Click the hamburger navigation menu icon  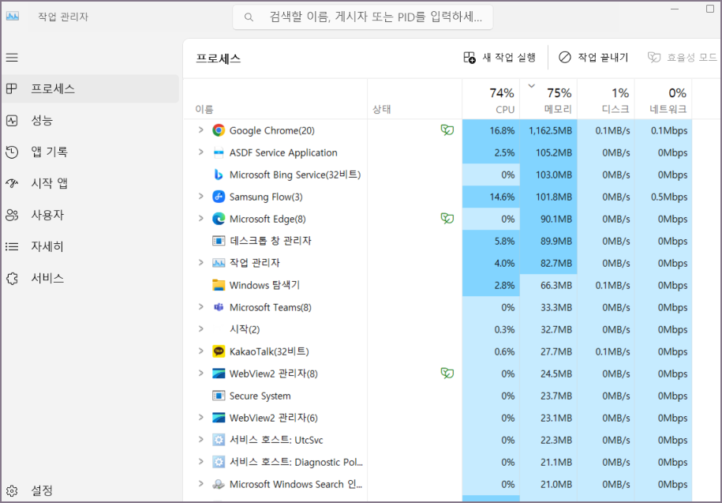pyautogui.click(x=12, y=57)
